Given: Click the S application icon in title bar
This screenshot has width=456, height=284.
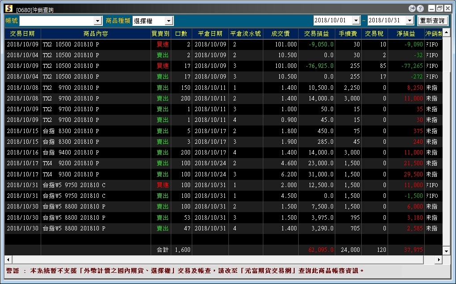Looking at the screenshot, I should tap(9, 8).
